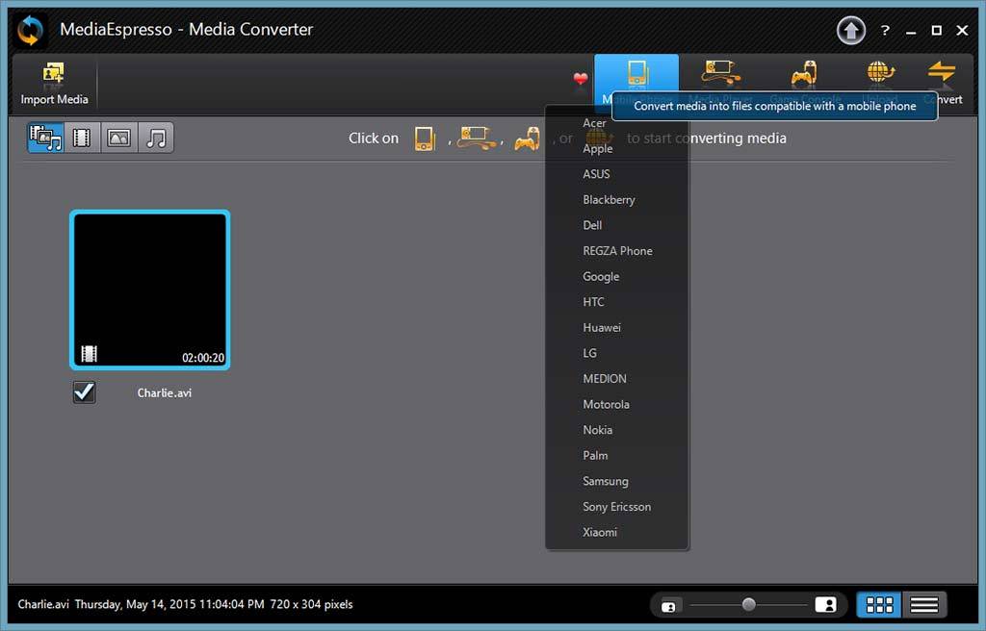Open the Game Console device category
Viewport: 986px width, 631px height.
point(804,75)
